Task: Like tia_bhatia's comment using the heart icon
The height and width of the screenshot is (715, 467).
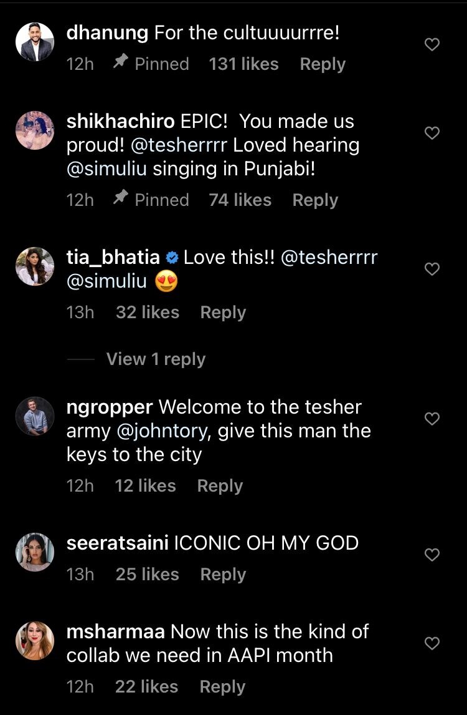Action: tap(432, 269)
